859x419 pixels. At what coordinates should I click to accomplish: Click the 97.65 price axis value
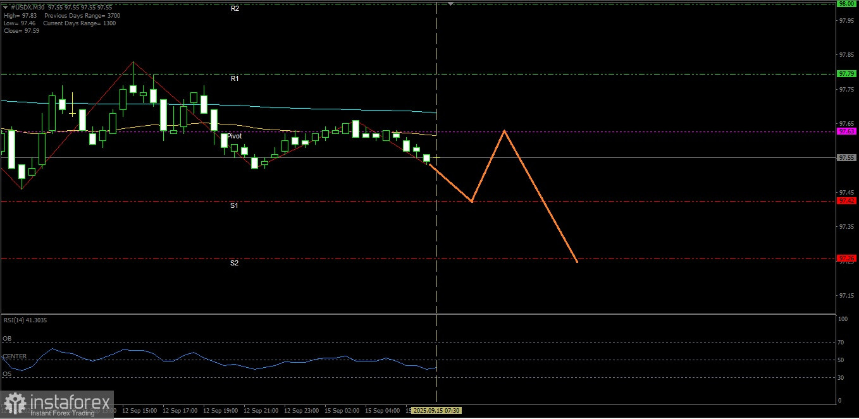click(x=846, y=123)
